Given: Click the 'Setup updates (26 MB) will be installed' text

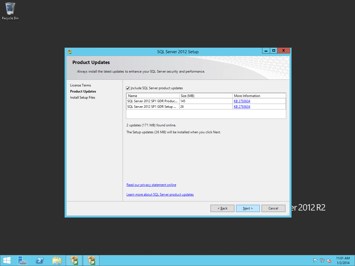Looking at the screenshot, I should (x=174, y=132).
